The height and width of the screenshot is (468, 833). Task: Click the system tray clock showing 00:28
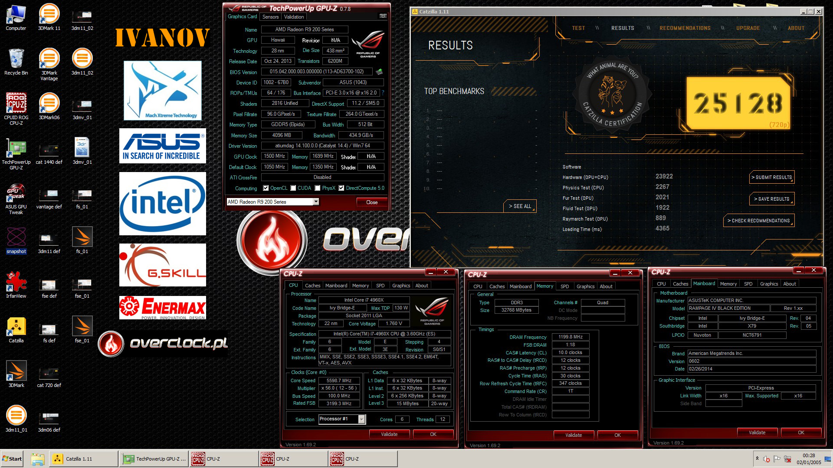pos(809,459)
